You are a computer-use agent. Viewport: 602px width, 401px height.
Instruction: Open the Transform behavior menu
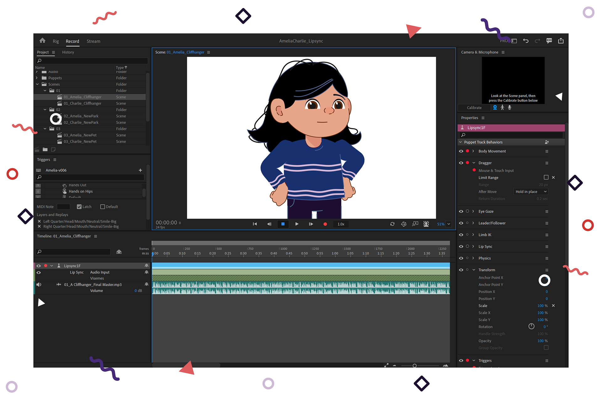[x=547, y=270]
